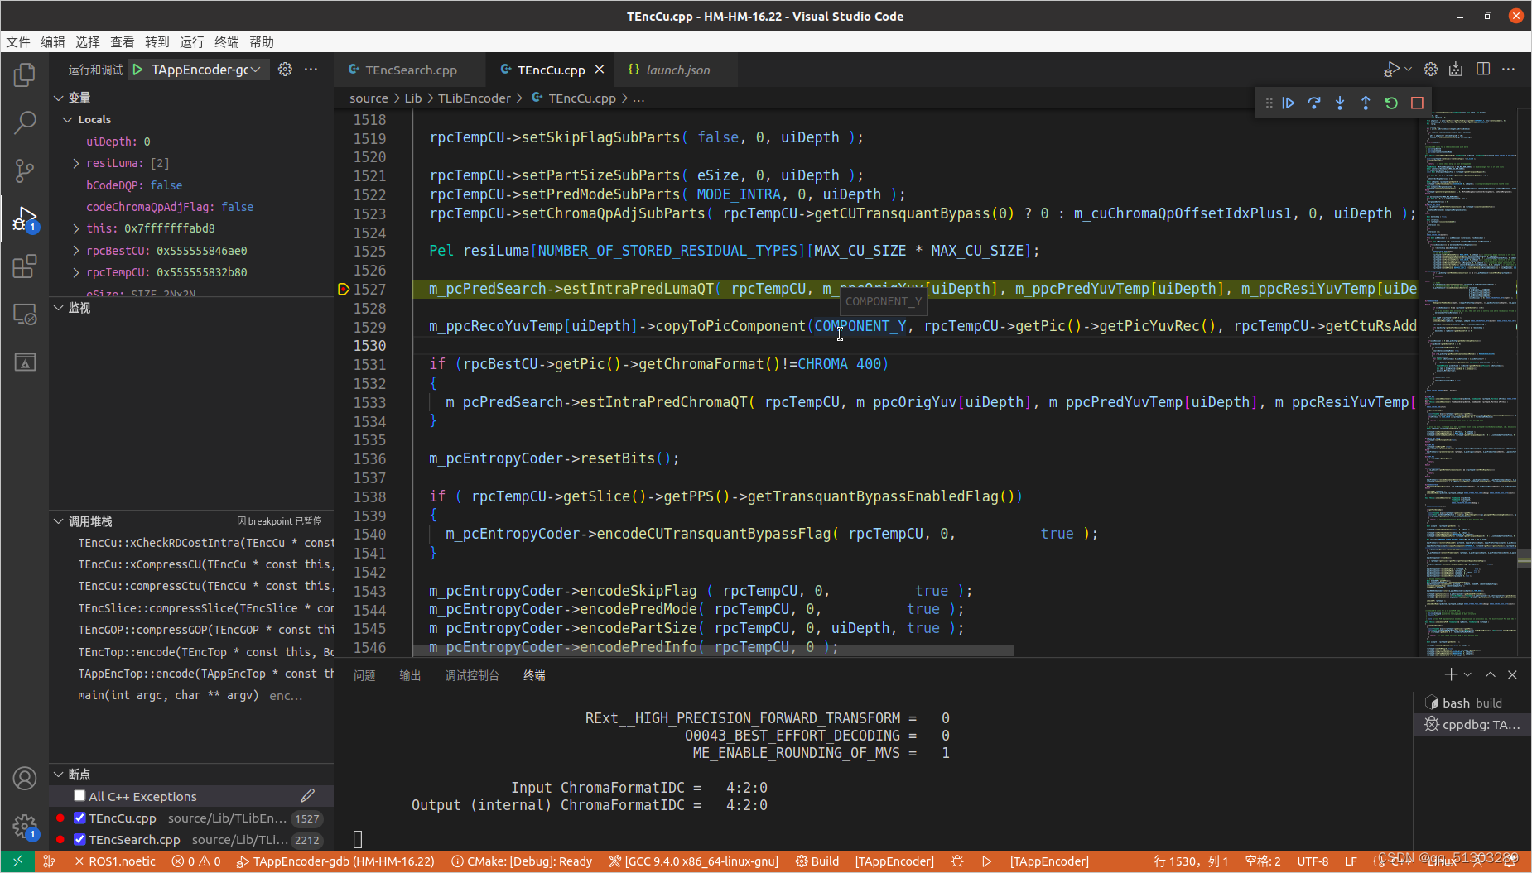This screenshot has width=1532, height=873.
Task: Open editor more actions menu
Action: 1509,70
